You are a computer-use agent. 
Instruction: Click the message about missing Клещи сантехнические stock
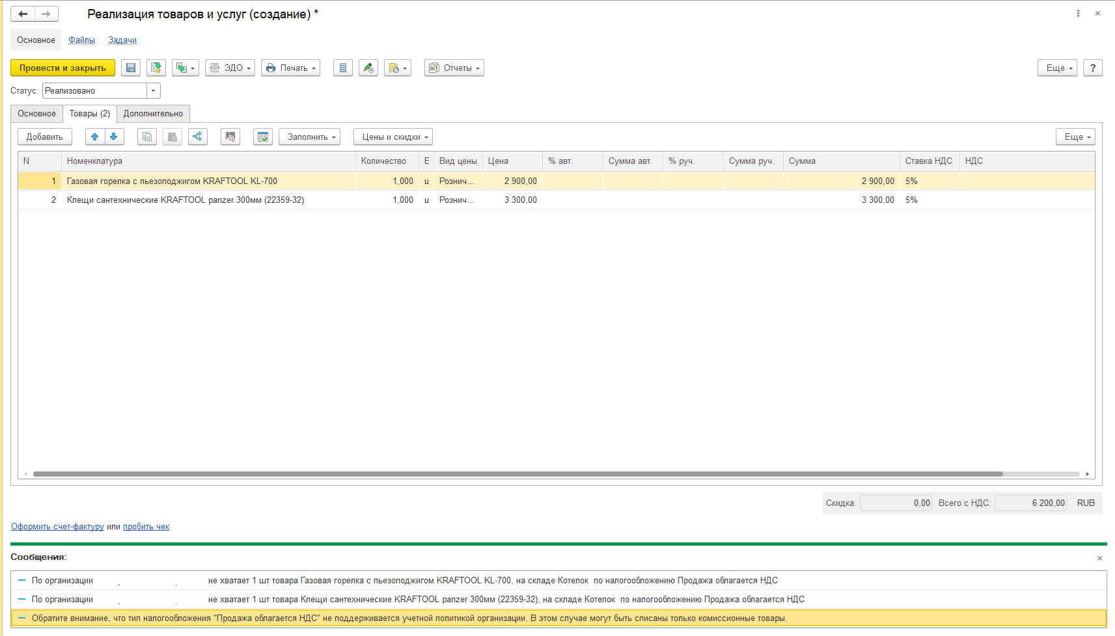[558, 600]
